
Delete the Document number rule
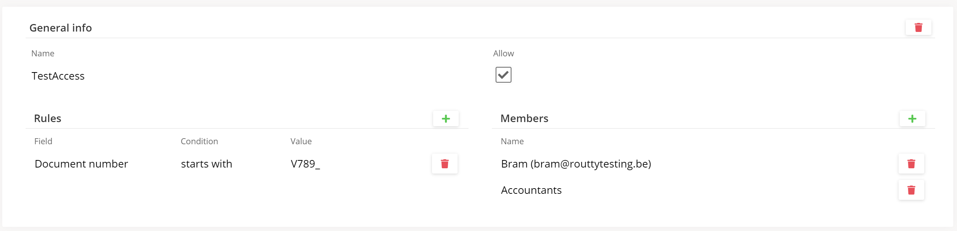[444, 164]
